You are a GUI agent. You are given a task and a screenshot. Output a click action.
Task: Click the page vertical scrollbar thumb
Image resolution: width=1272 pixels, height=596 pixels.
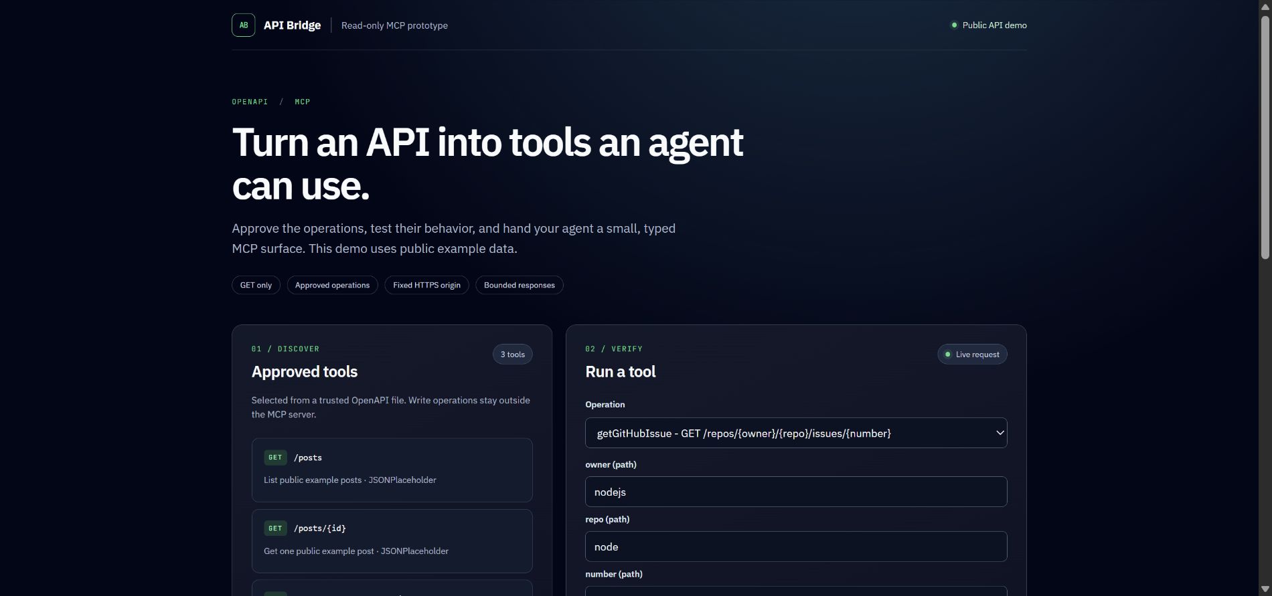tap(1265, 137)
